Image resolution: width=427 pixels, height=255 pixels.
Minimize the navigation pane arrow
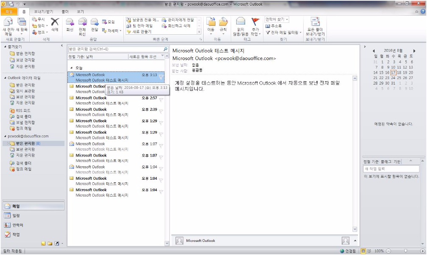click(62, 46)
